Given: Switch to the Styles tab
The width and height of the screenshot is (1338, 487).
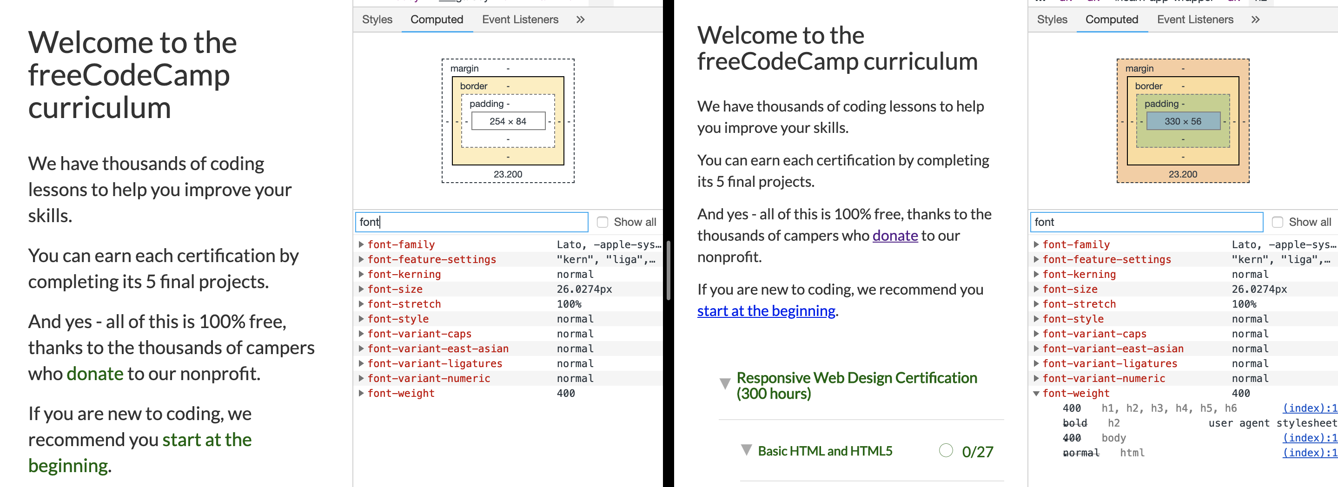Looking at the screenshot, I should 377,19.
